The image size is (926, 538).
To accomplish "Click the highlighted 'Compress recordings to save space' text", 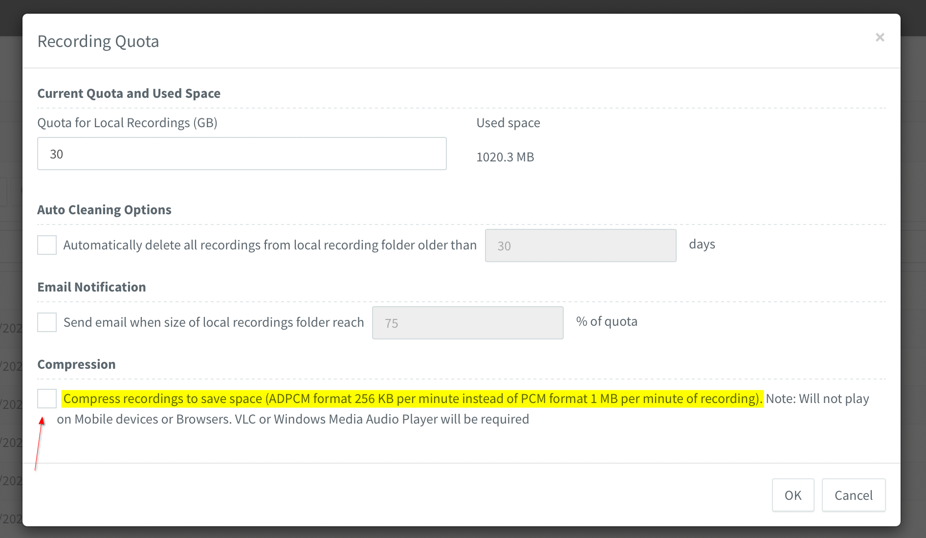I will [412, 399].
